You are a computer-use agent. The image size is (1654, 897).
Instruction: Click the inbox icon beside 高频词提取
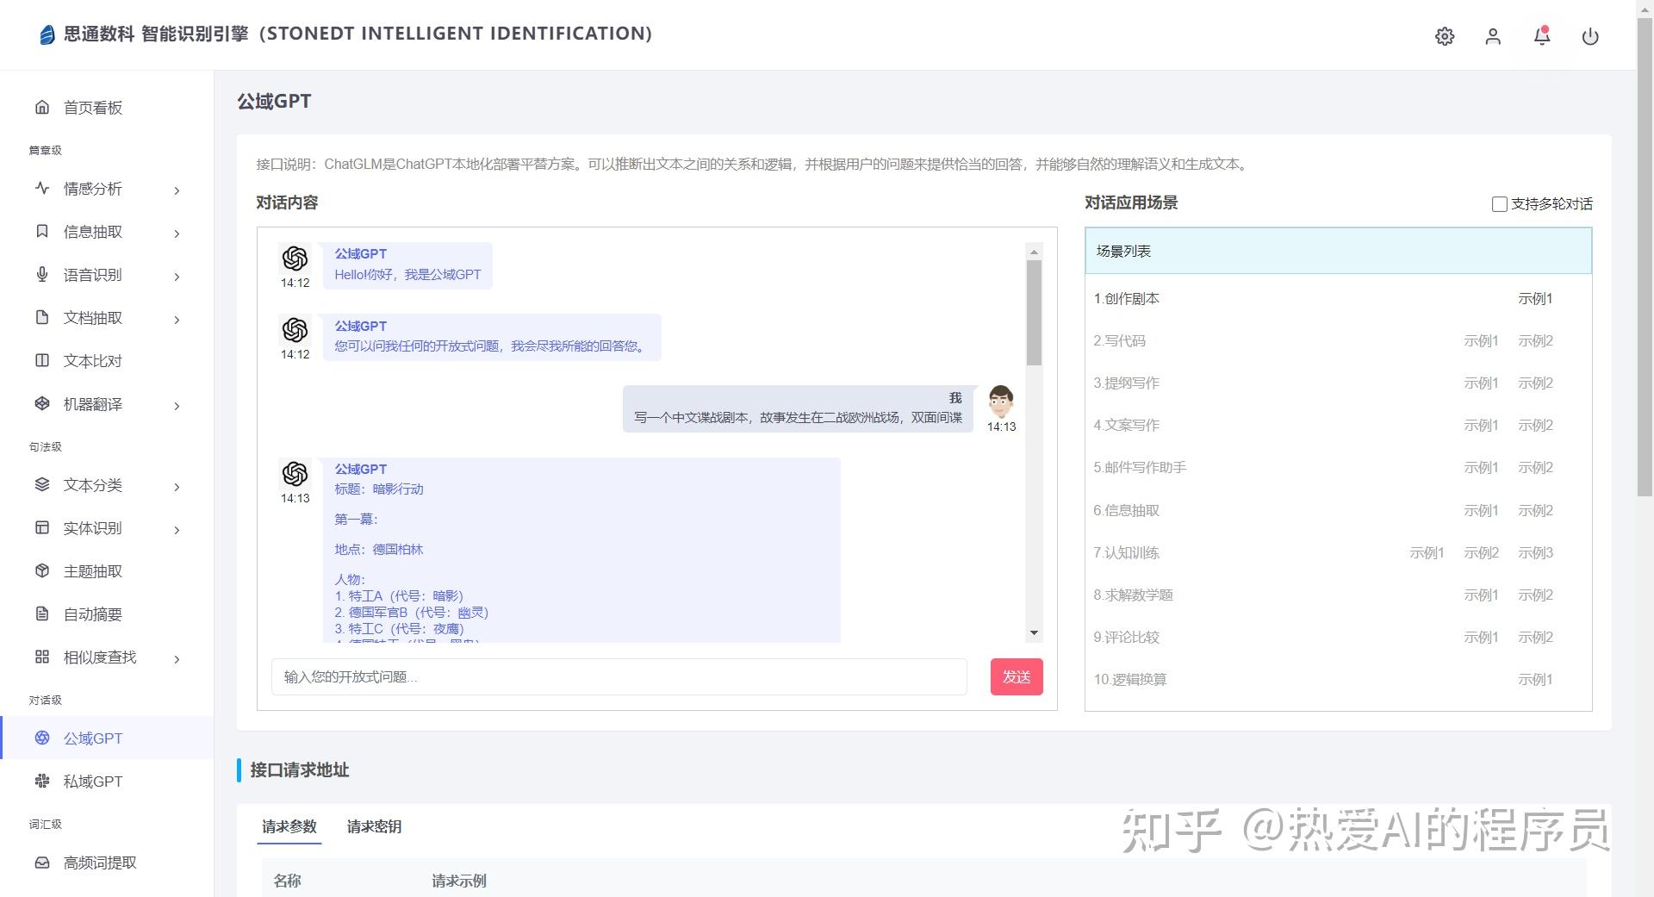click(42, 862)
